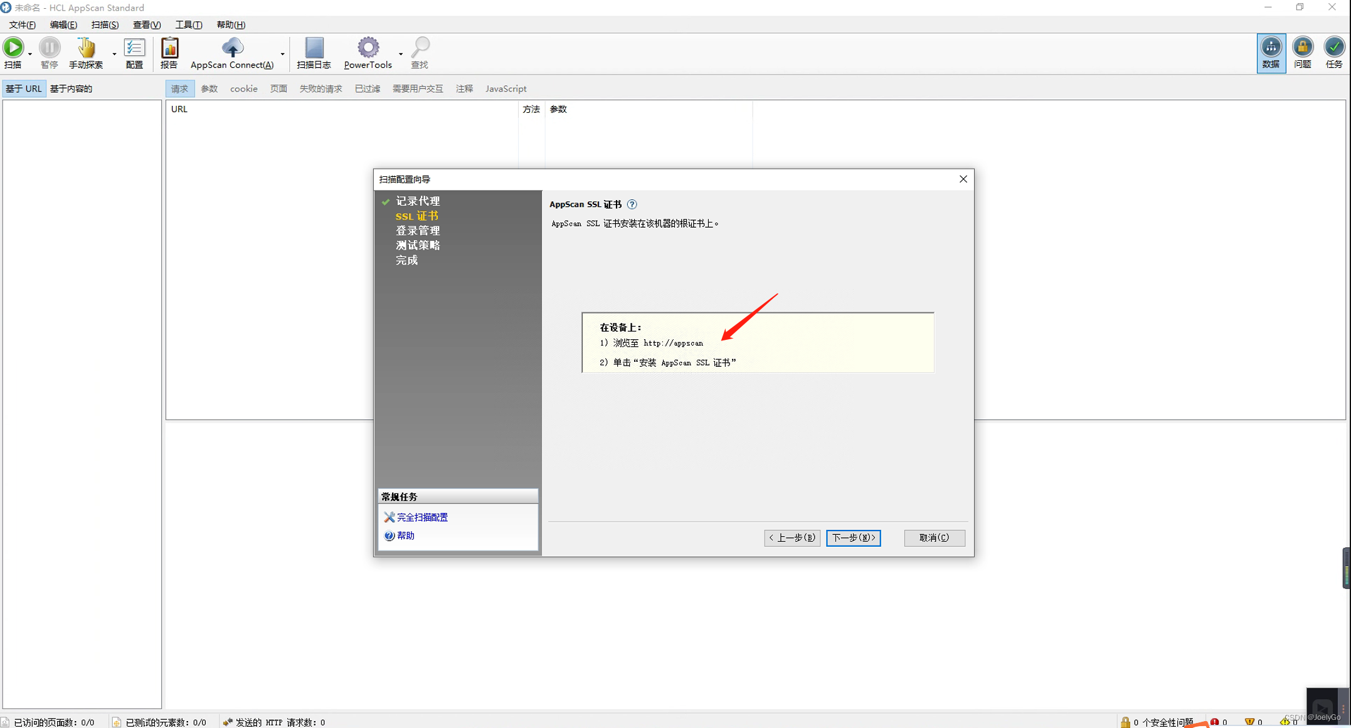Expand the AppScan Connect dropdown arrow
This screenshot has width=1351, height=728.
[x=282, y=54]
